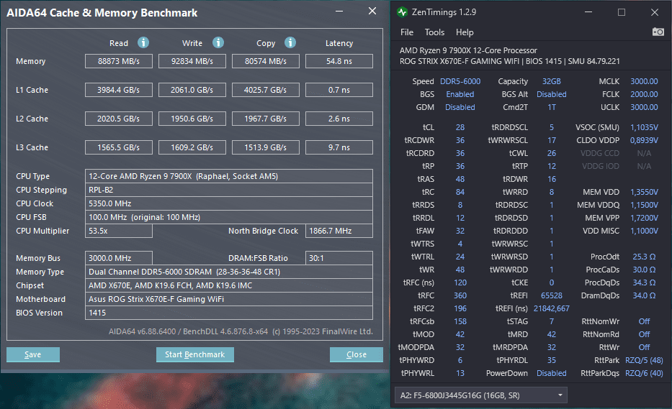The image size is (672, 409).
Task: Click the Memory Bus 3000.0 MHz field
Action: (x=119, y=258)
